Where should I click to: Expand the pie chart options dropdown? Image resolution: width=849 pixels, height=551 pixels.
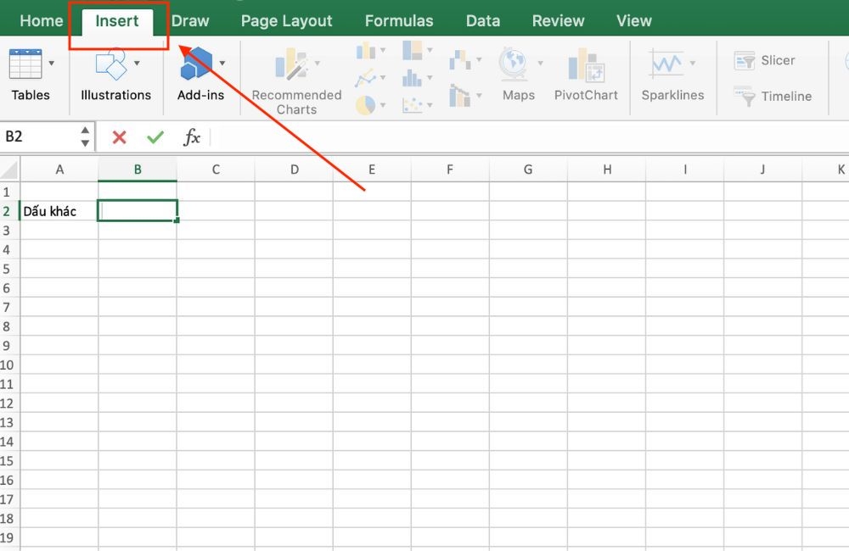383,105
